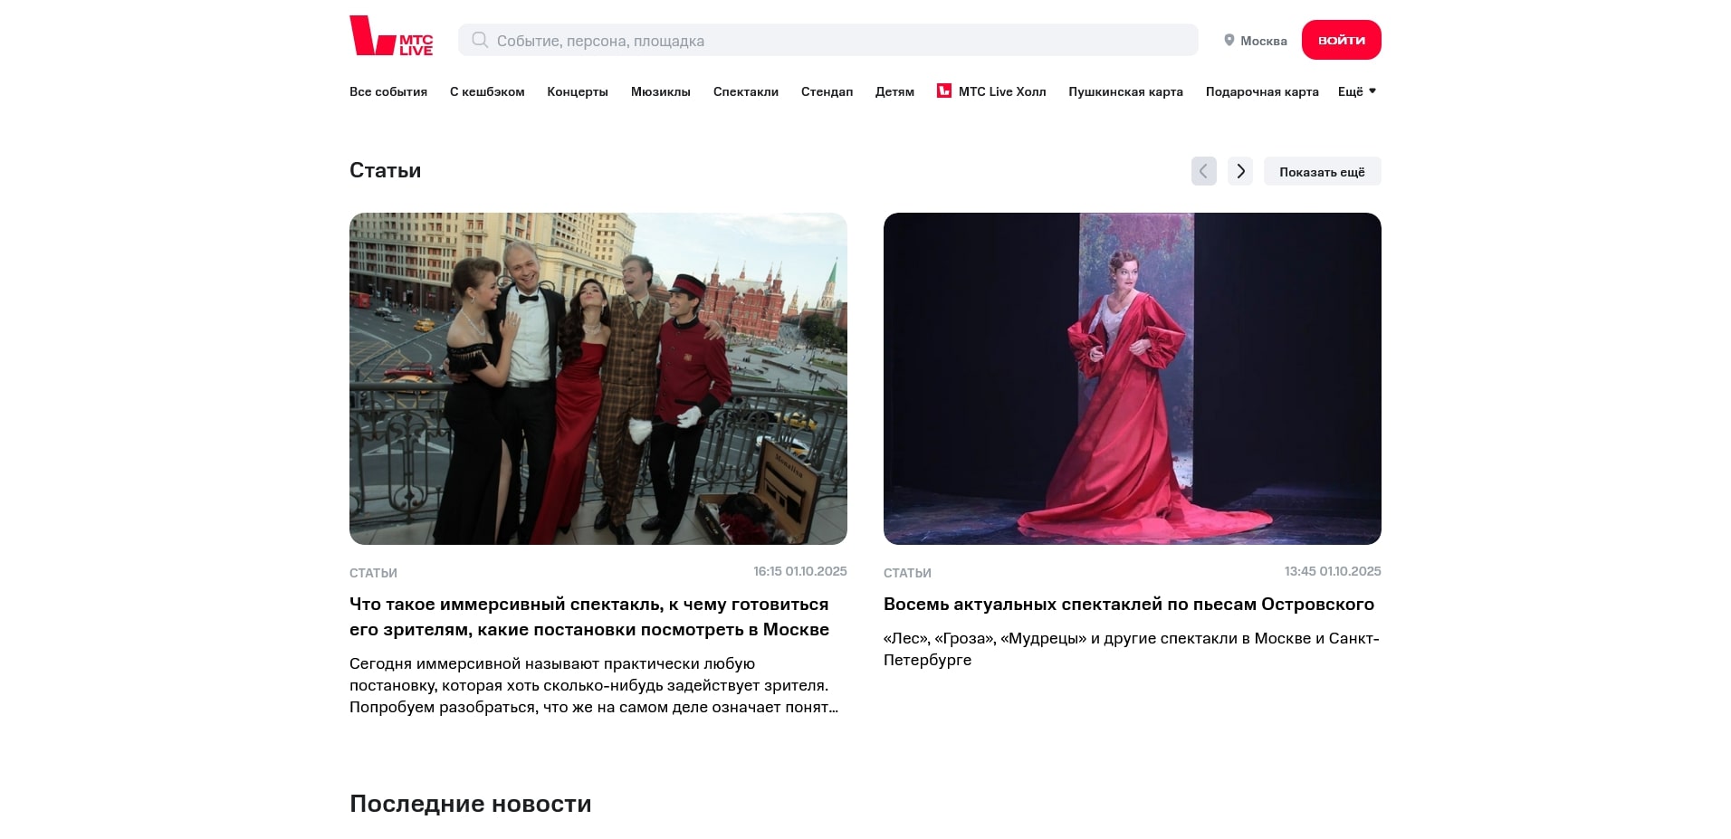Open the С кешбэком section
The image size is (1731, 839).
487,91
